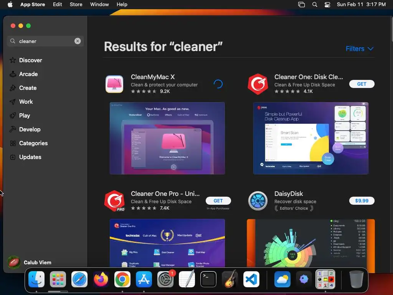The width and height of the screenshot is (393, 295).
Task: Launch GarageBand from the Dock
Action: click(230, 279)
